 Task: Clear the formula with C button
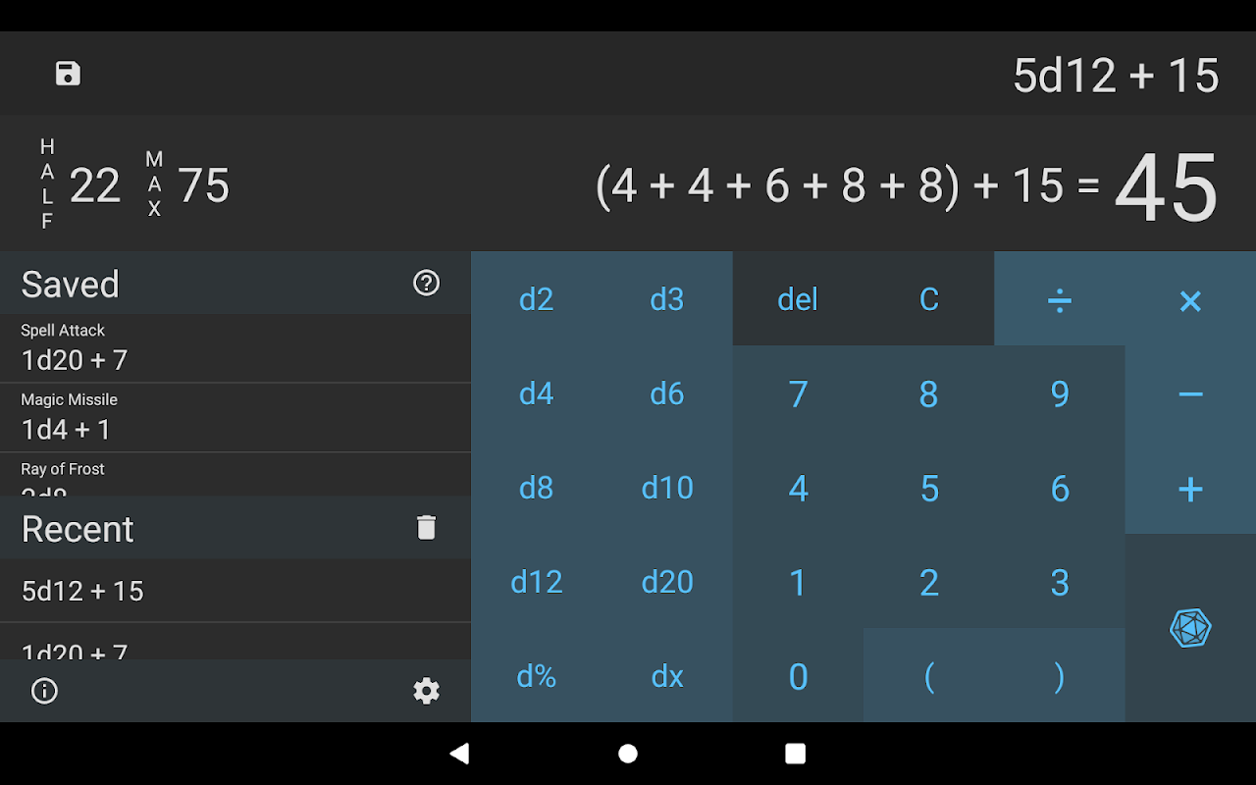pos(929,299)
